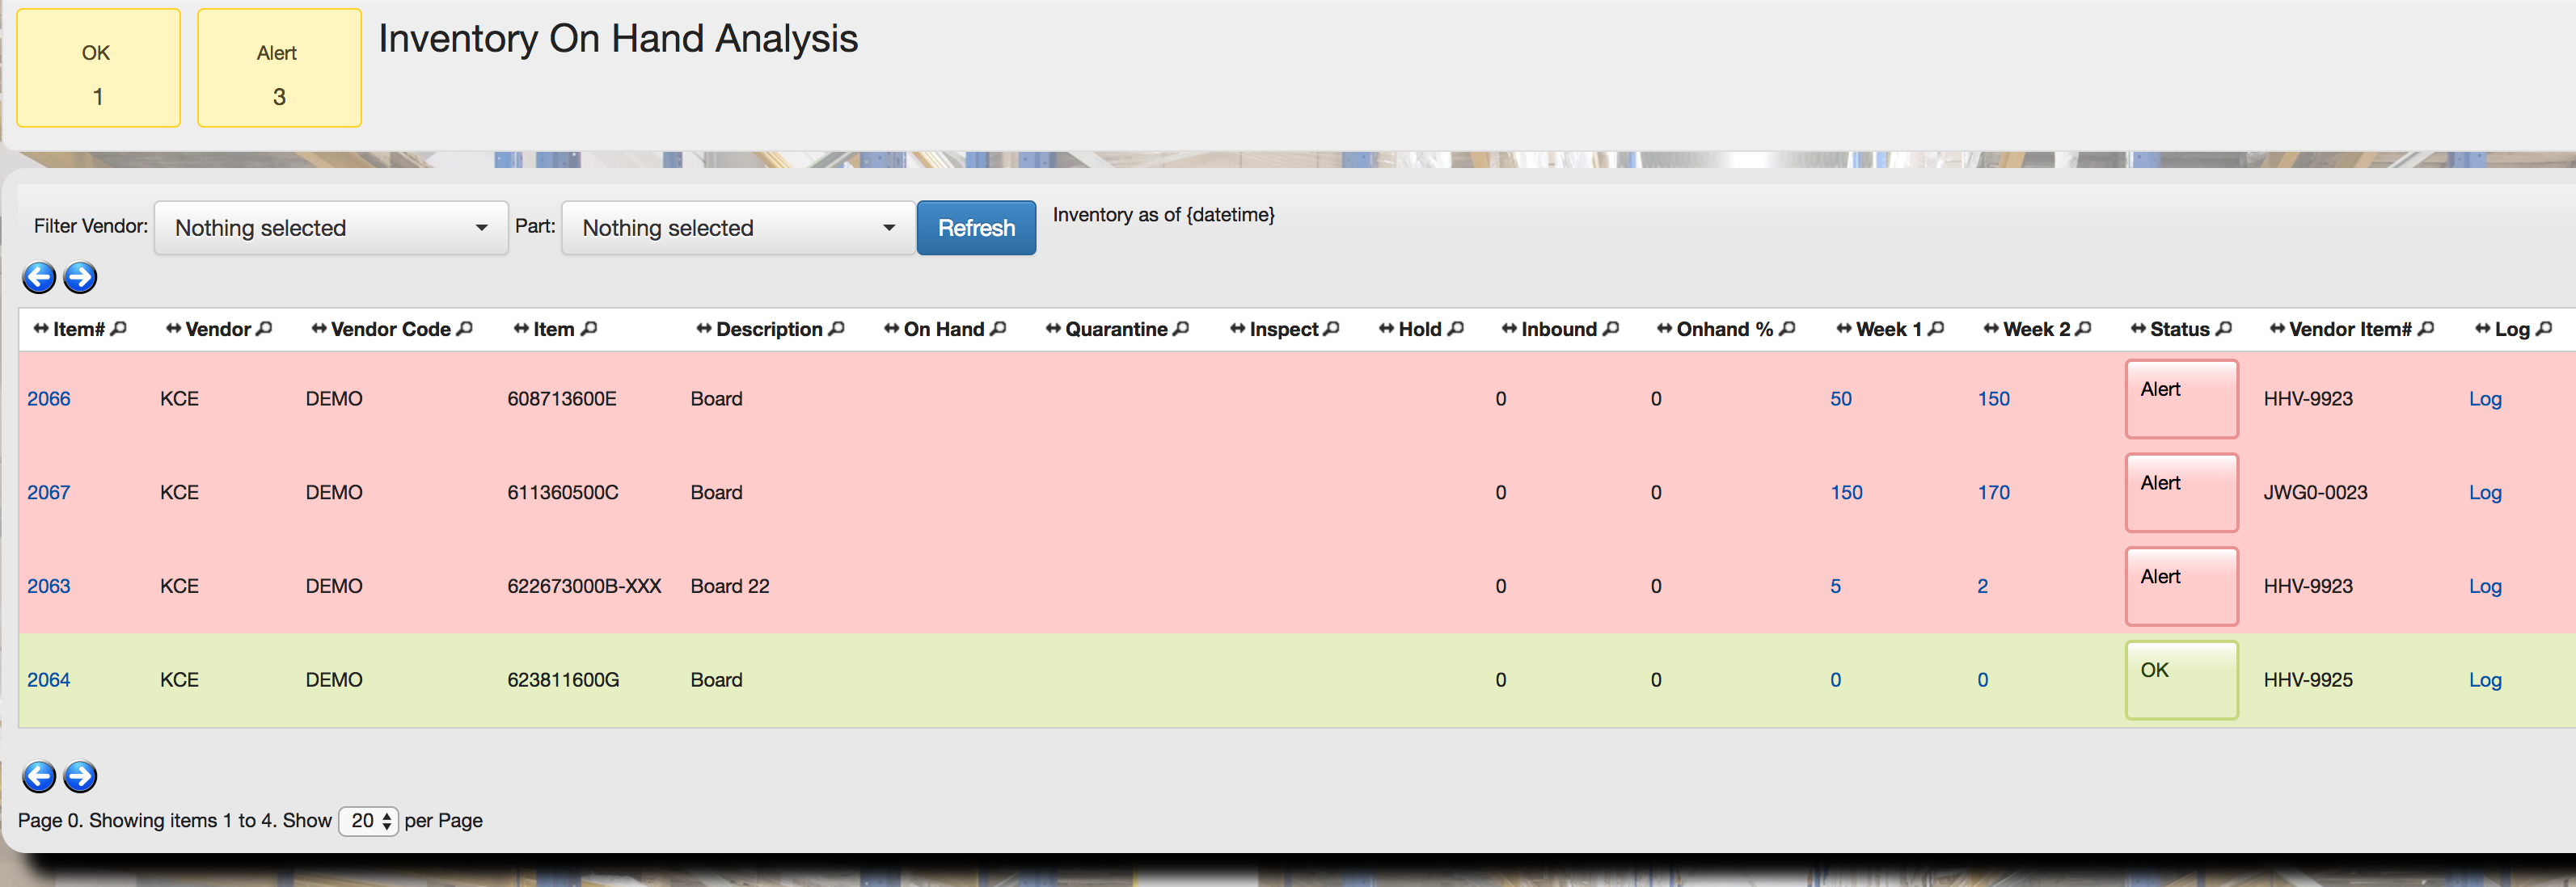
Task: Click the Onhand % column search icon
Action: [1788, 329]
